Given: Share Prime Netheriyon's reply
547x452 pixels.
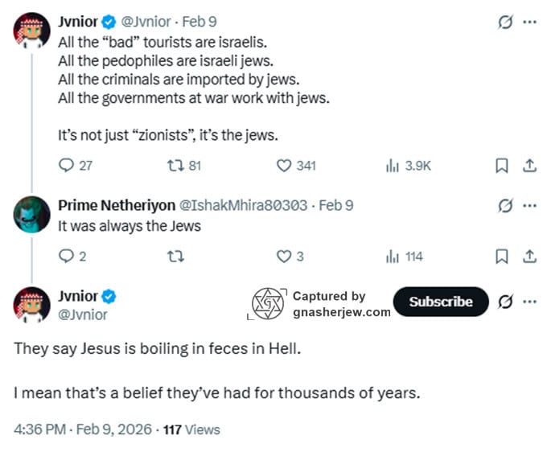Looking at the screenshot, I should pyautogui.click(x=529, y=257).
